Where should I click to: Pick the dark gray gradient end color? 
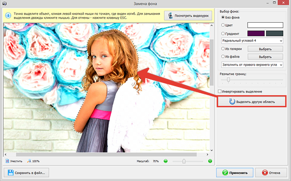tap(275, 34)
